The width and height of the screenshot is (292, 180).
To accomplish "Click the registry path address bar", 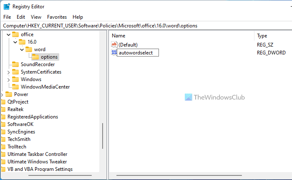I will coord(146,26).
